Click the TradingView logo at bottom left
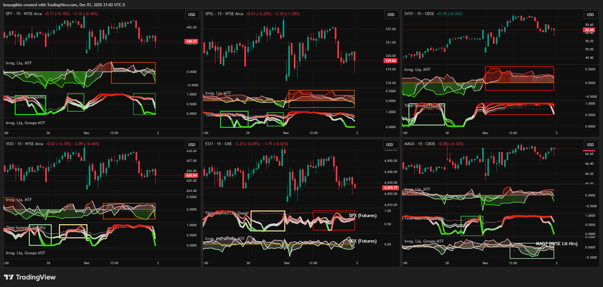603x287 pixels. click(30, 277)
